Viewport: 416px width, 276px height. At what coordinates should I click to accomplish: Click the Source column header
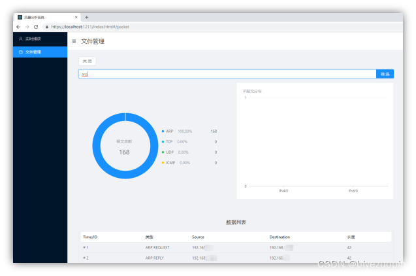click(198, 237)
